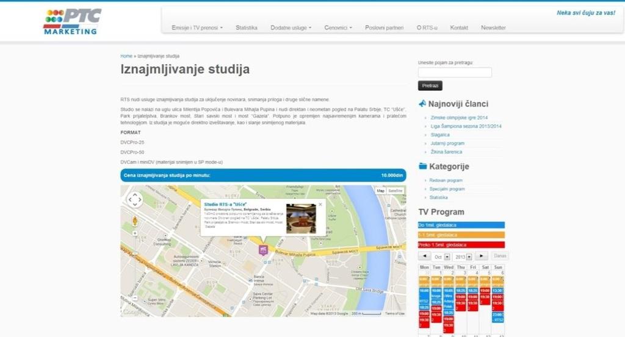The height and width of the screenshot is (337, 625).
Task: Select the Street View pegman icon
Action: [x=135, y=221]
